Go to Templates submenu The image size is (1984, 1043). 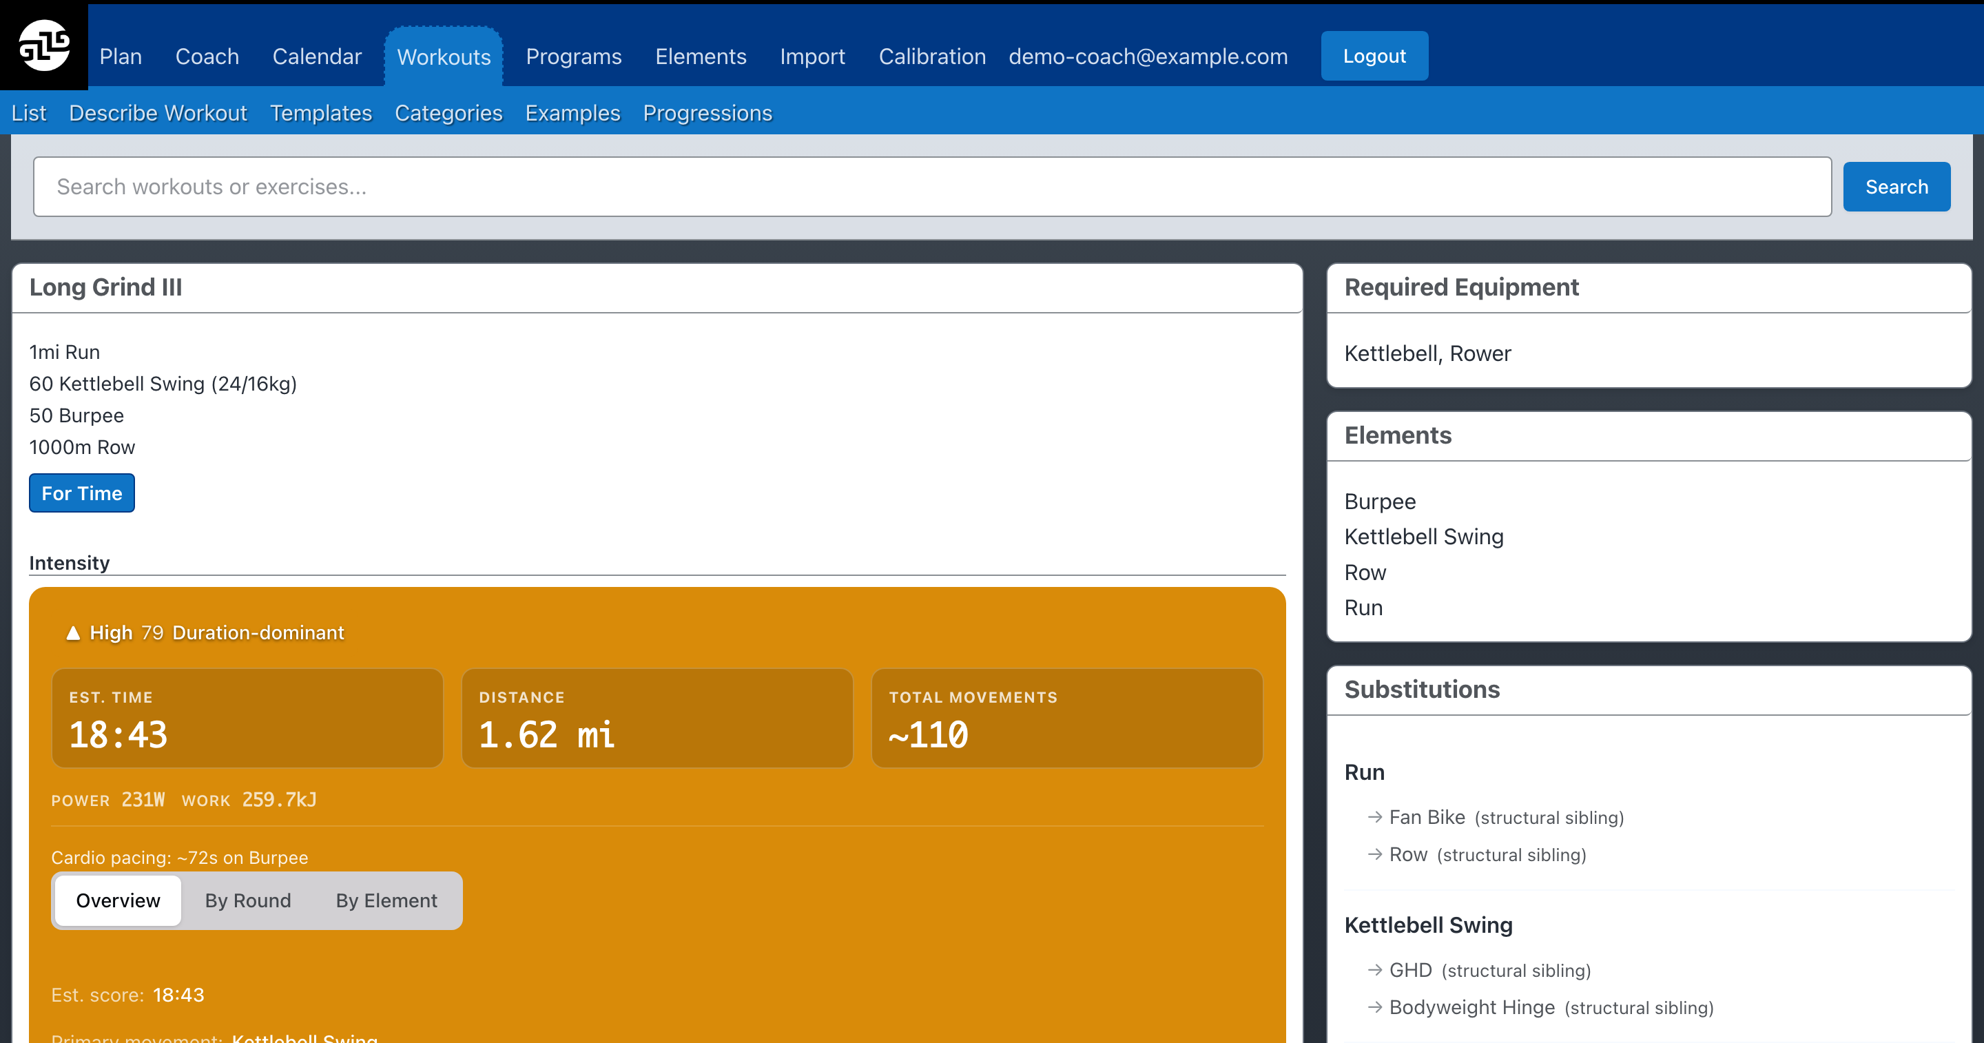click(320, 113)
